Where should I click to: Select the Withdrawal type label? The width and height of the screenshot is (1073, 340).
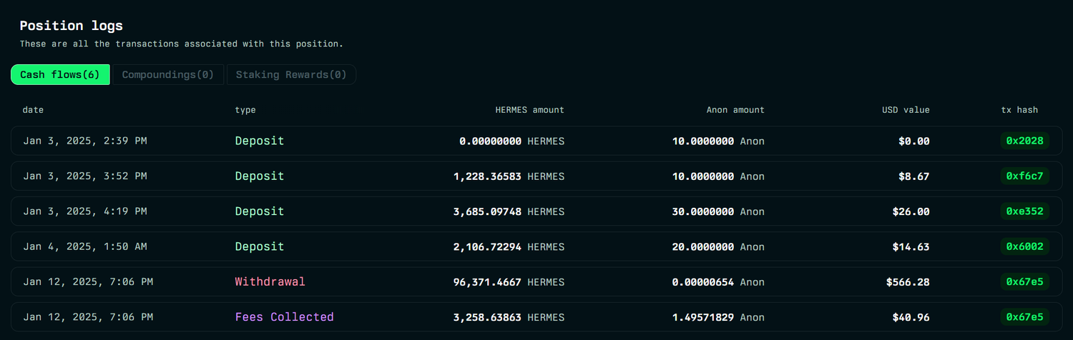point(270,282)
